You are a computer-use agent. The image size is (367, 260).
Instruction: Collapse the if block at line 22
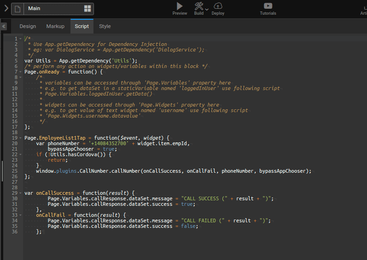(x=21, y=154)
